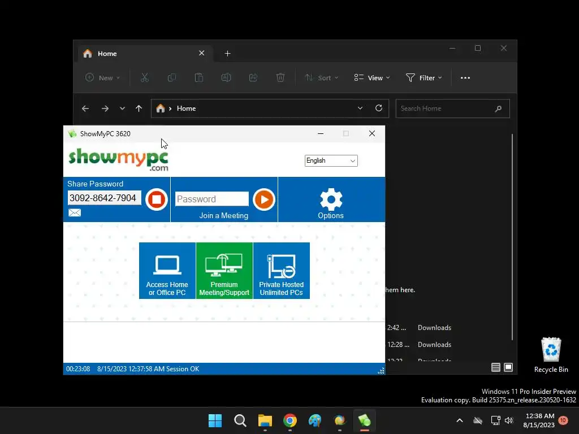The width and height of the screenshot is (579, 434).
Task: Switch to large thumbnails view icon
Action: click(x=508, y=367)
